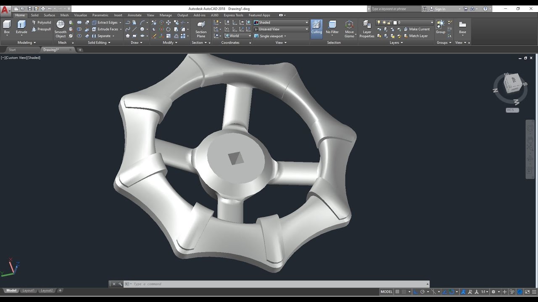Screen dimensions: 538x302
Task: Click the MODEL space button in status bar
Action: tap(387, 292)
